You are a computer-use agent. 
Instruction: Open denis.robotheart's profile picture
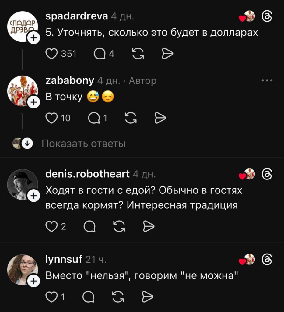pyautogui.click(x=23, y=184)
